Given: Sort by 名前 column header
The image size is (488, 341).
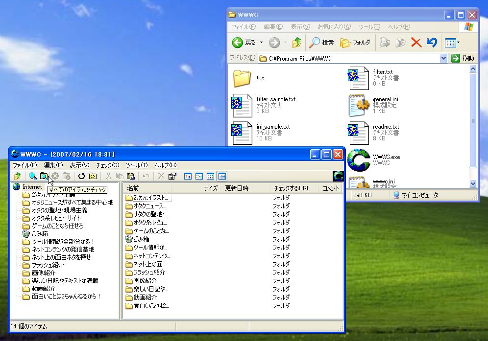Looking at the screenshot, I should 147,188.
